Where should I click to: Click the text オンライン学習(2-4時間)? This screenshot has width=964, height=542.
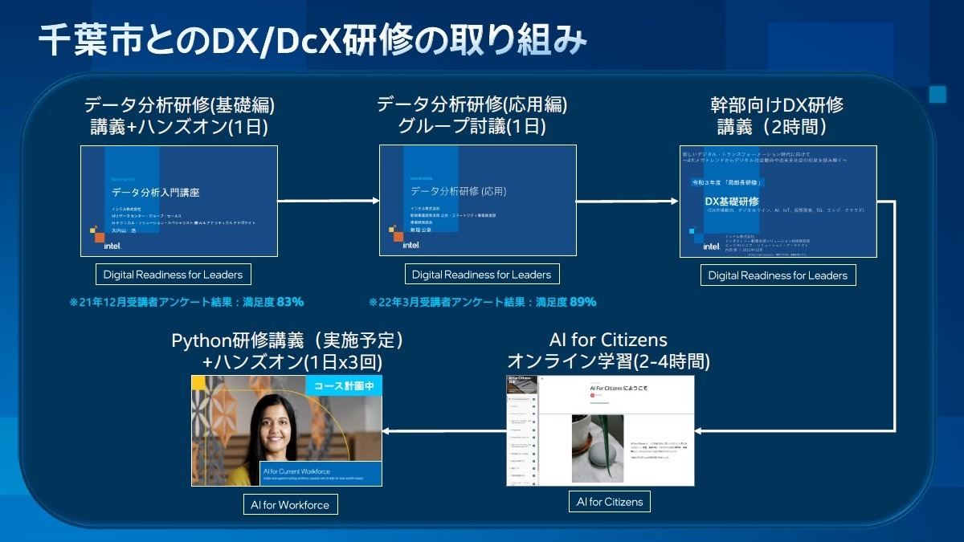point(608,361)
